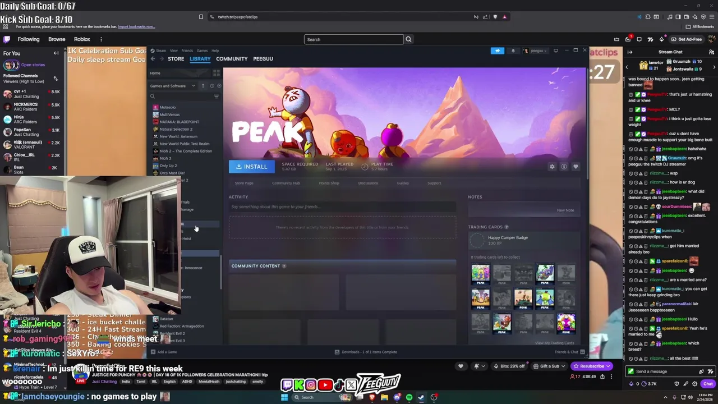Expand the notification bell dropdown
The width and height of the screenshot is (718, 404).
478,366
